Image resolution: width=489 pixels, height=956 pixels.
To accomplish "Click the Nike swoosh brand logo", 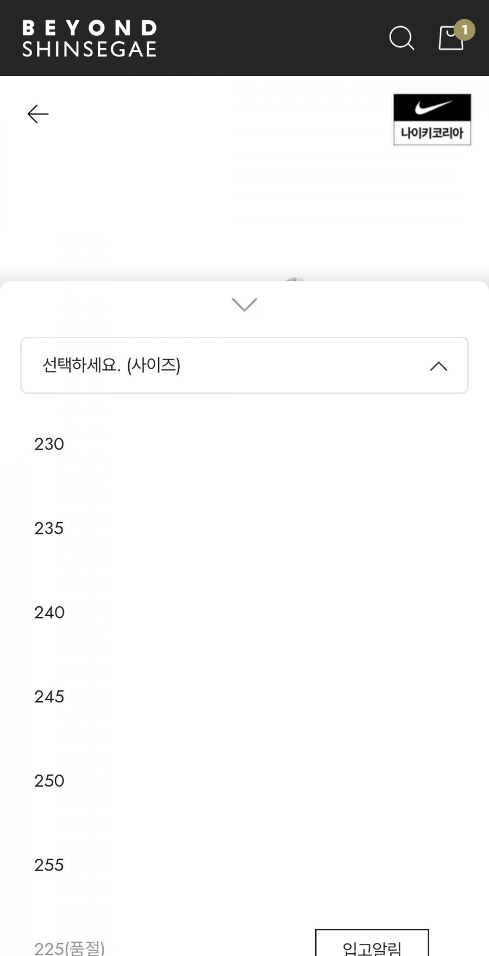I will click(432, 108).
